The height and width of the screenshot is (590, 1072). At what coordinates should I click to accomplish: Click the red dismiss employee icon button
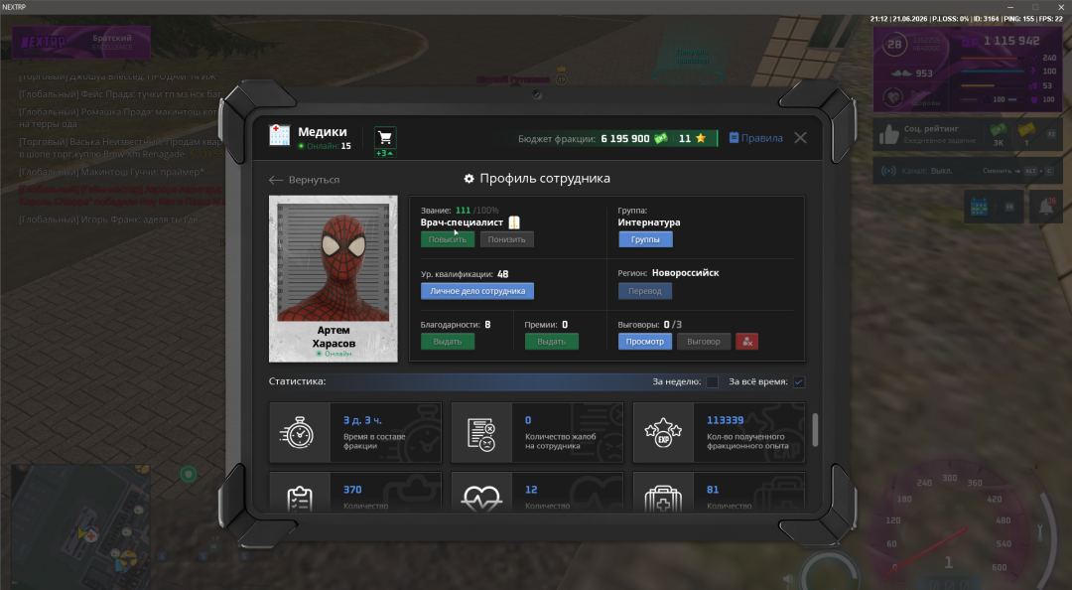pyautogui.click(x=746, y=342)
